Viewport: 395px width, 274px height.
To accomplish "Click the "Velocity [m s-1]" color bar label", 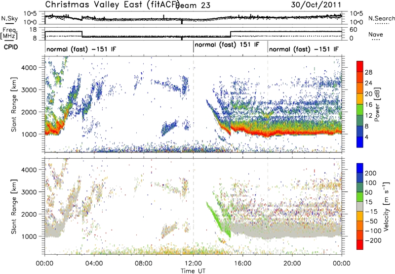I will coord(387,206).
